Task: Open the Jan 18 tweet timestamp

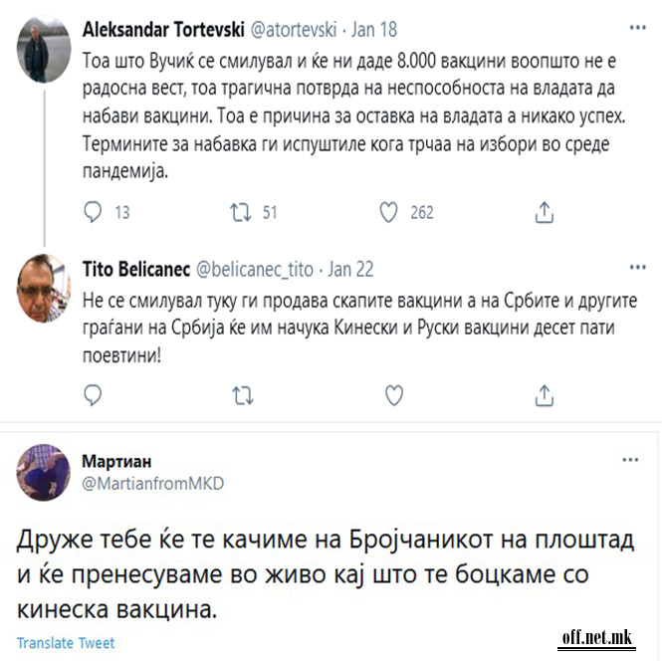Action: coord(377,27)
